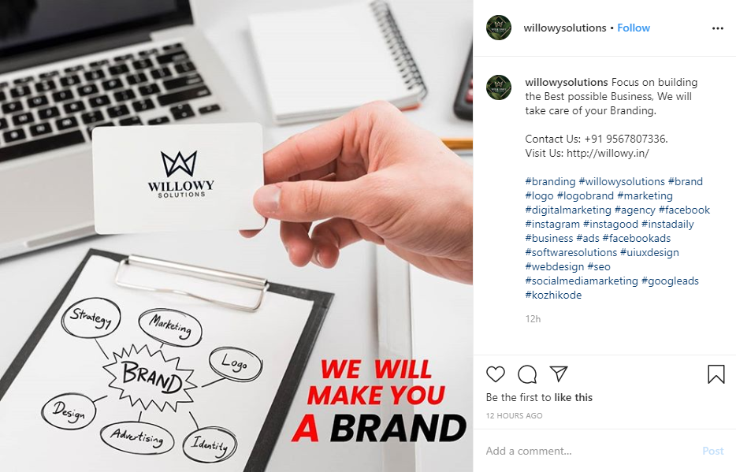Open the #facebookads hashtag
The width and height of the screenshot is (736, 472).
pos(637,238)
